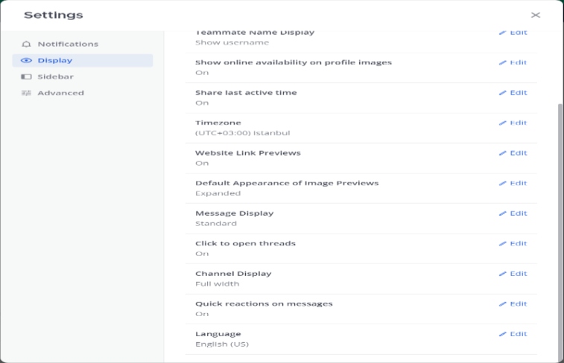Edit Quick reactions on messages setting

click(513, 303)
